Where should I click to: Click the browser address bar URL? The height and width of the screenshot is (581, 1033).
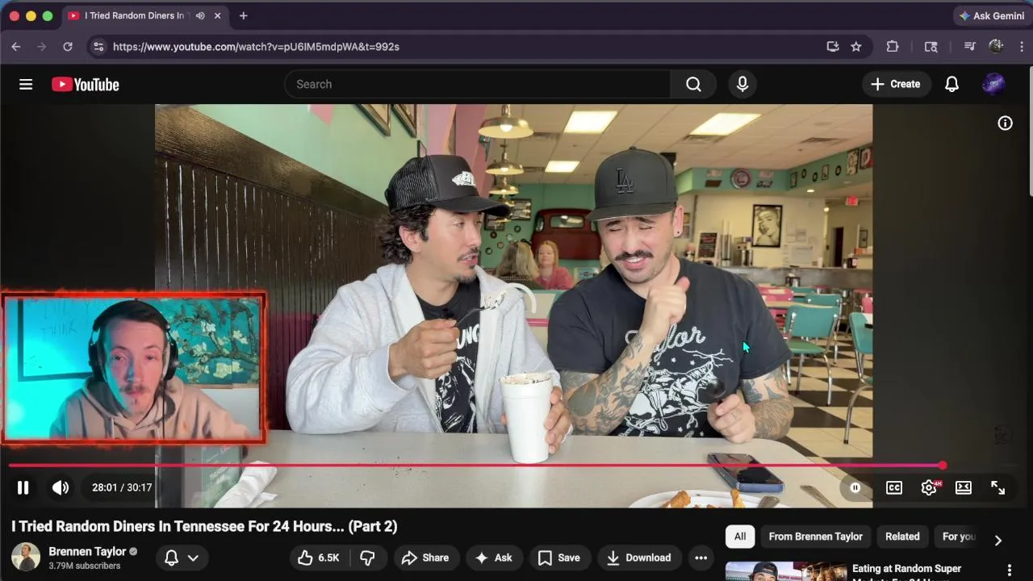[x=256, y=47]
